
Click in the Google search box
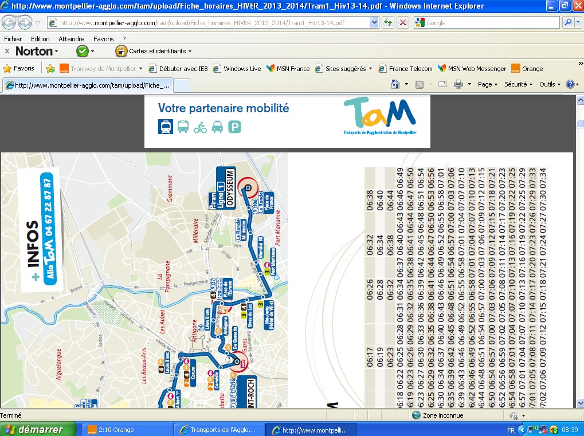click(490, 23)
